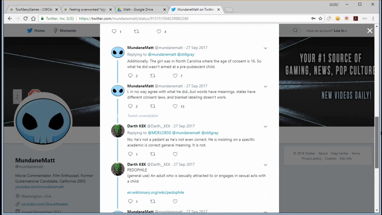This screenshot has width=382, height=215.
Task: Open the About footer link
Action: pyautogui.click(x=323, y=153)
